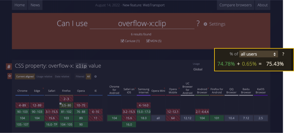
Task: Click the 75.43% total usage value
Action: (275, 64)
